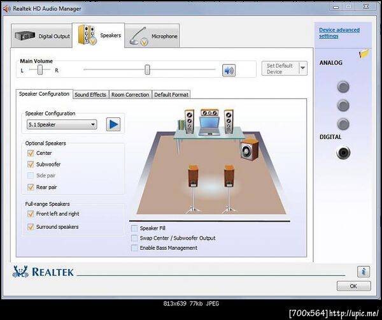
Task: Enable Bass Management checkbox
Action: [x=134, y=248]
